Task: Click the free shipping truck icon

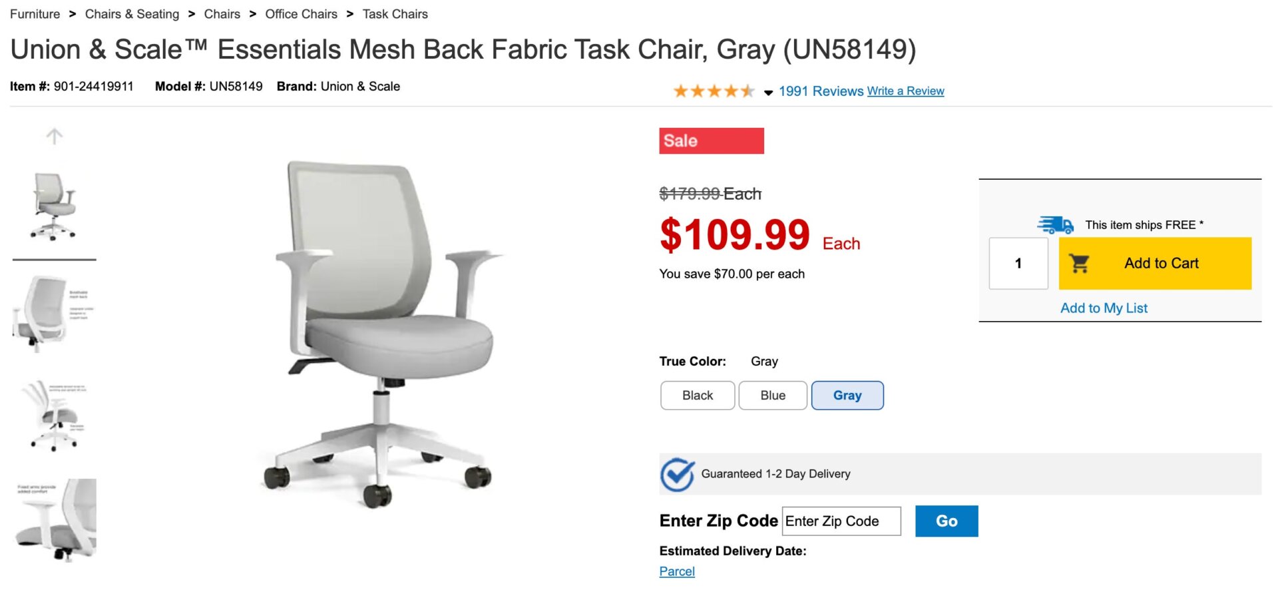Action: click(x=1056, y=224)
